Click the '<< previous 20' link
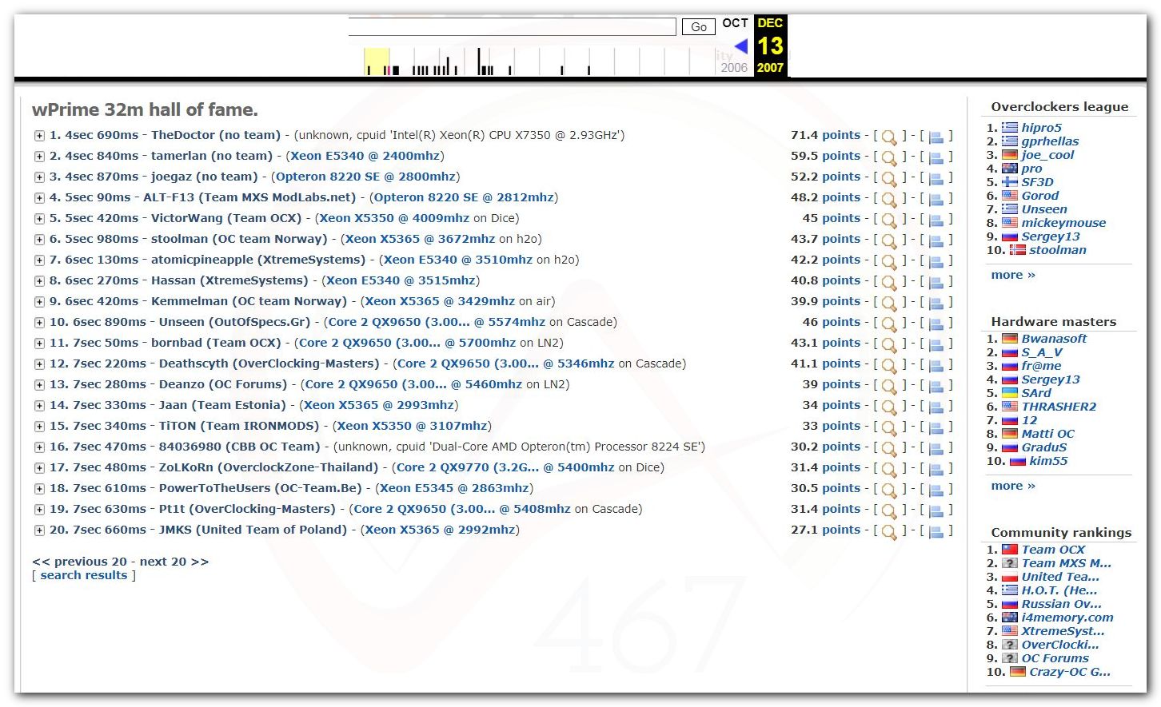Image resolution: width=1161 pixels, height=707 pixels. point(80,562)
